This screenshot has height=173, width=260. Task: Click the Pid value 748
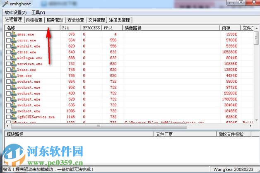tap(72, 70)
